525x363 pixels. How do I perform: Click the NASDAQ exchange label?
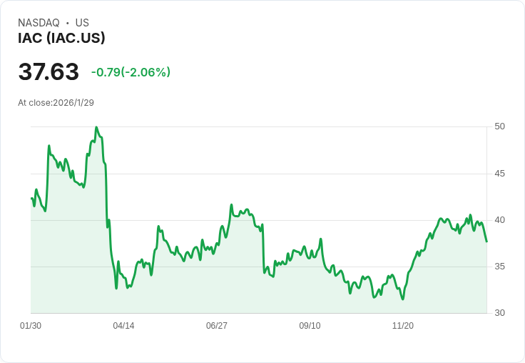39,23
